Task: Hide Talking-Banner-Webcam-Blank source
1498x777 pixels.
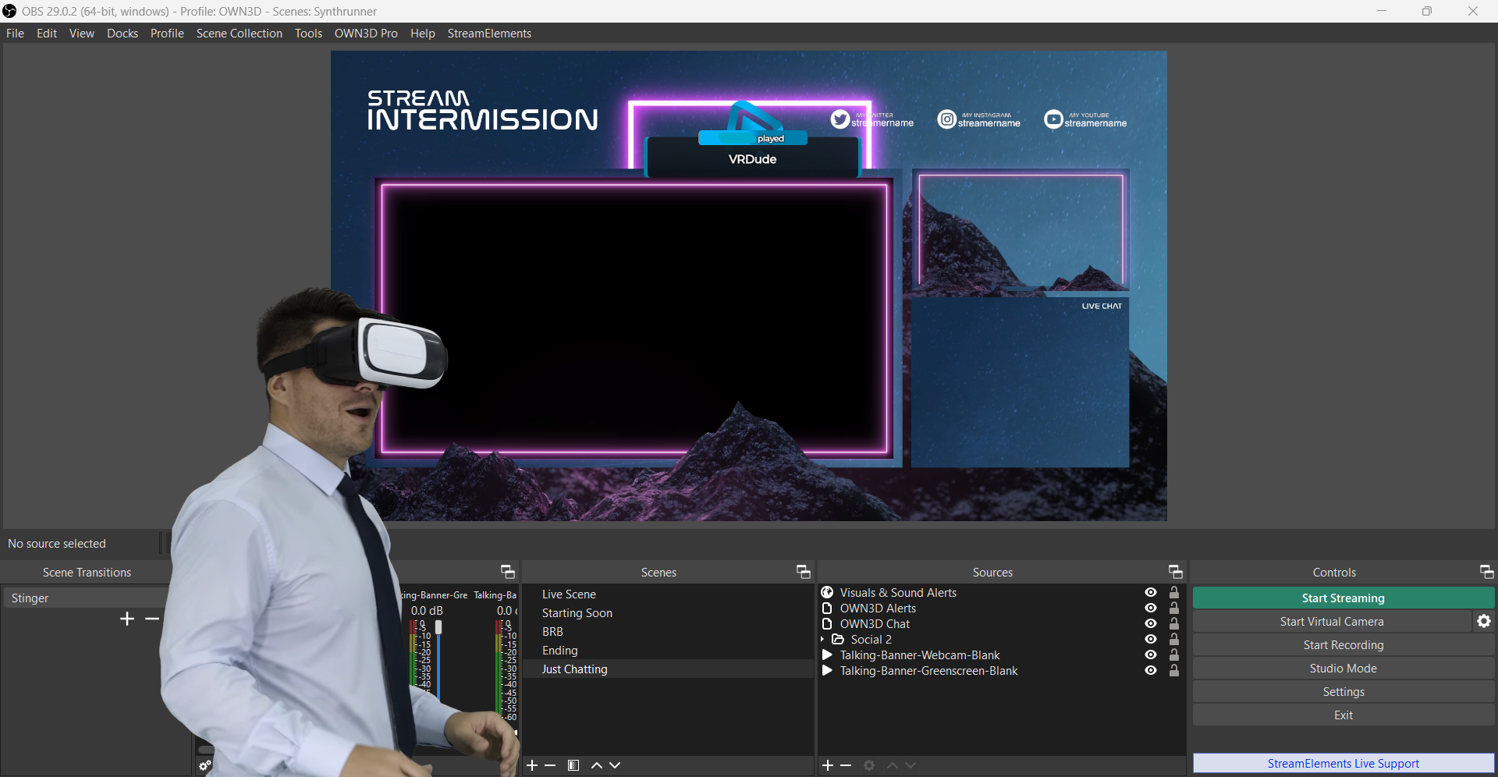Action: point(1151,655)
